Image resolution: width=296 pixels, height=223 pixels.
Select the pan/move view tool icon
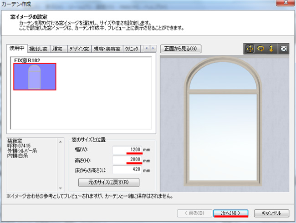[x=250, y=49]
